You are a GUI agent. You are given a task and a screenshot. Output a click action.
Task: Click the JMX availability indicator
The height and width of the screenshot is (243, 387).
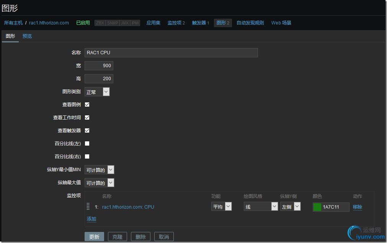125,23
